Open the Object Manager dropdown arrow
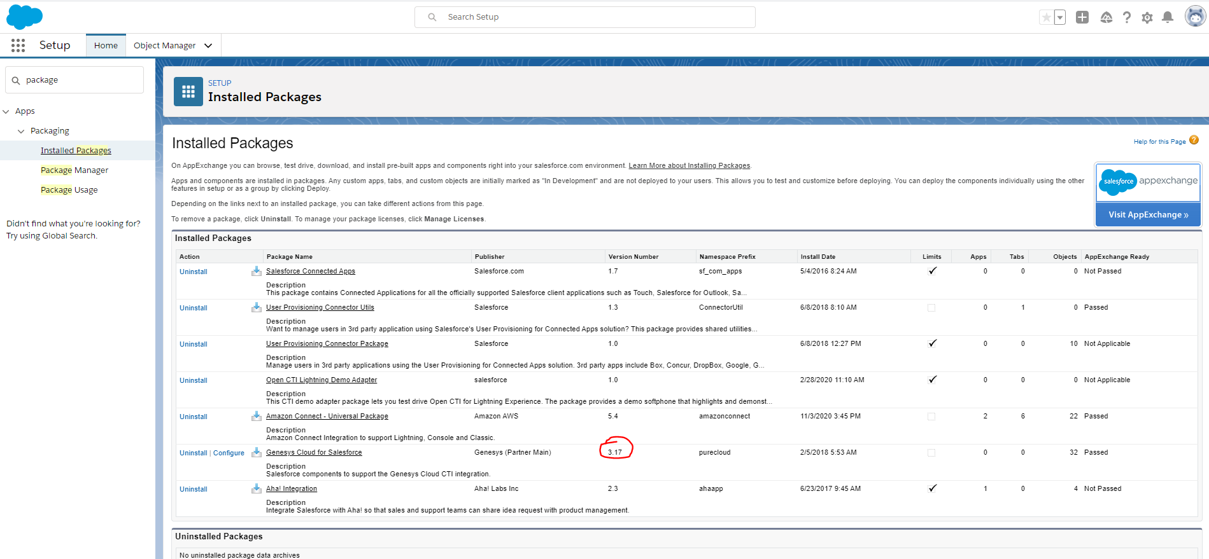Viewport: 1209px width, 559px height. tap(208, 46)
